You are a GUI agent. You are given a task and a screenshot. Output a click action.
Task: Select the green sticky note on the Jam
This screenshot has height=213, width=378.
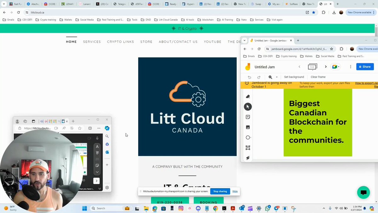[318, 122]
